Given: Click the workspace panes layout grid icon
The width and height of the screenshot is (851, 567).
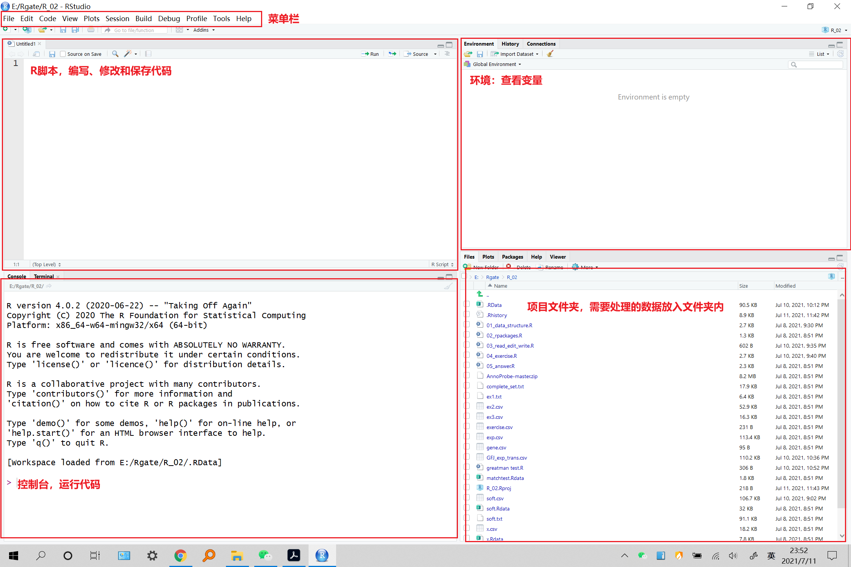Looking at the screenshot, I should pyautogui.click(x=180, y=30).
